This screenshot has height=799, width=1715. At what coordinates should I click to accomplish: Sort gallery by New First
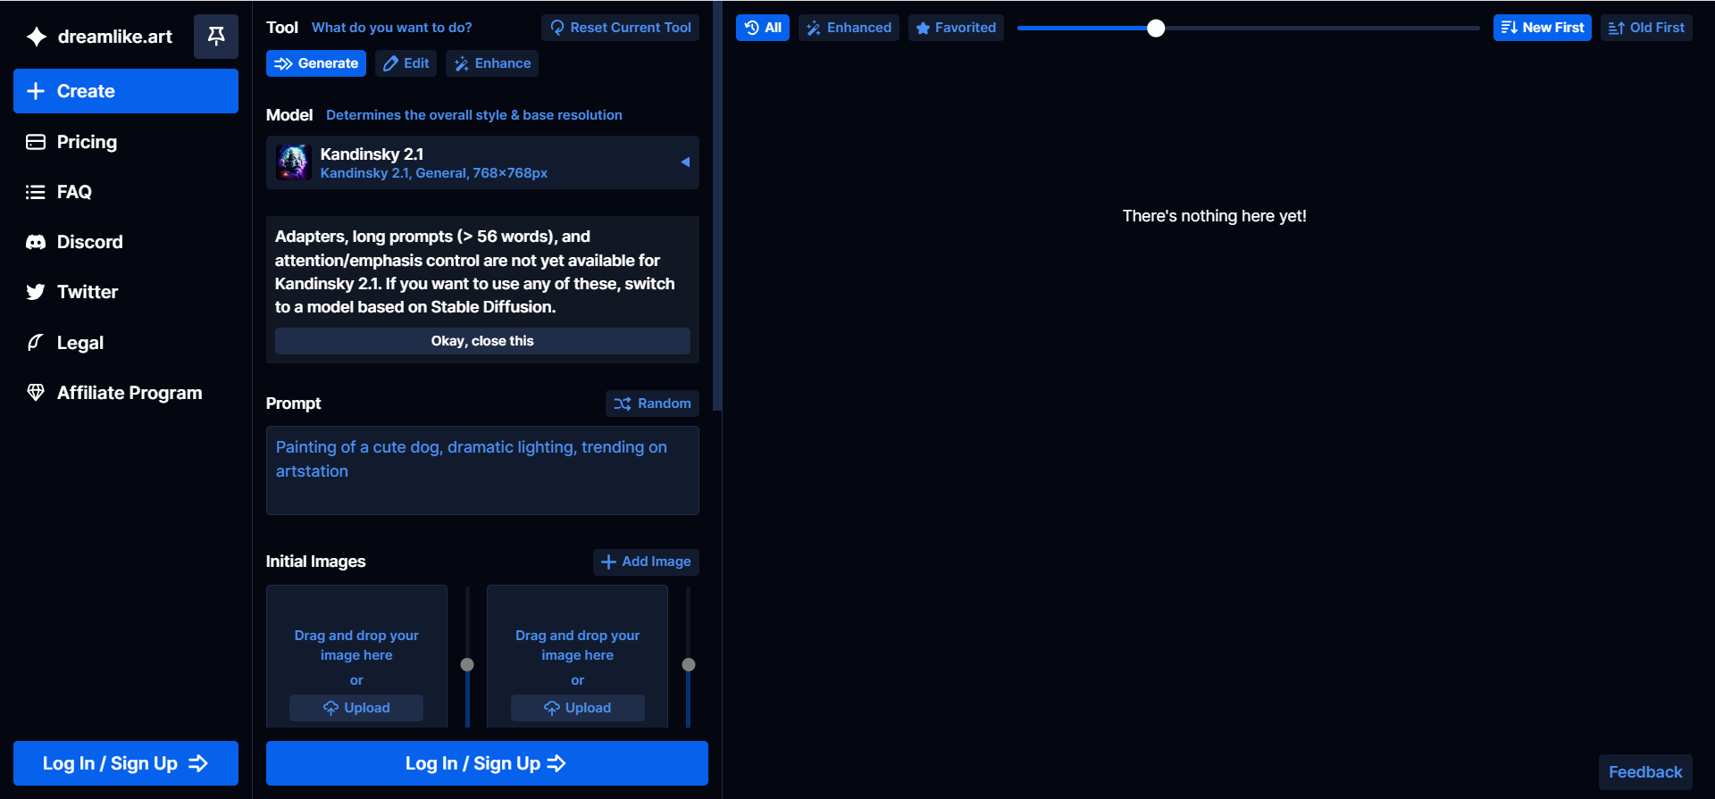1542,28
